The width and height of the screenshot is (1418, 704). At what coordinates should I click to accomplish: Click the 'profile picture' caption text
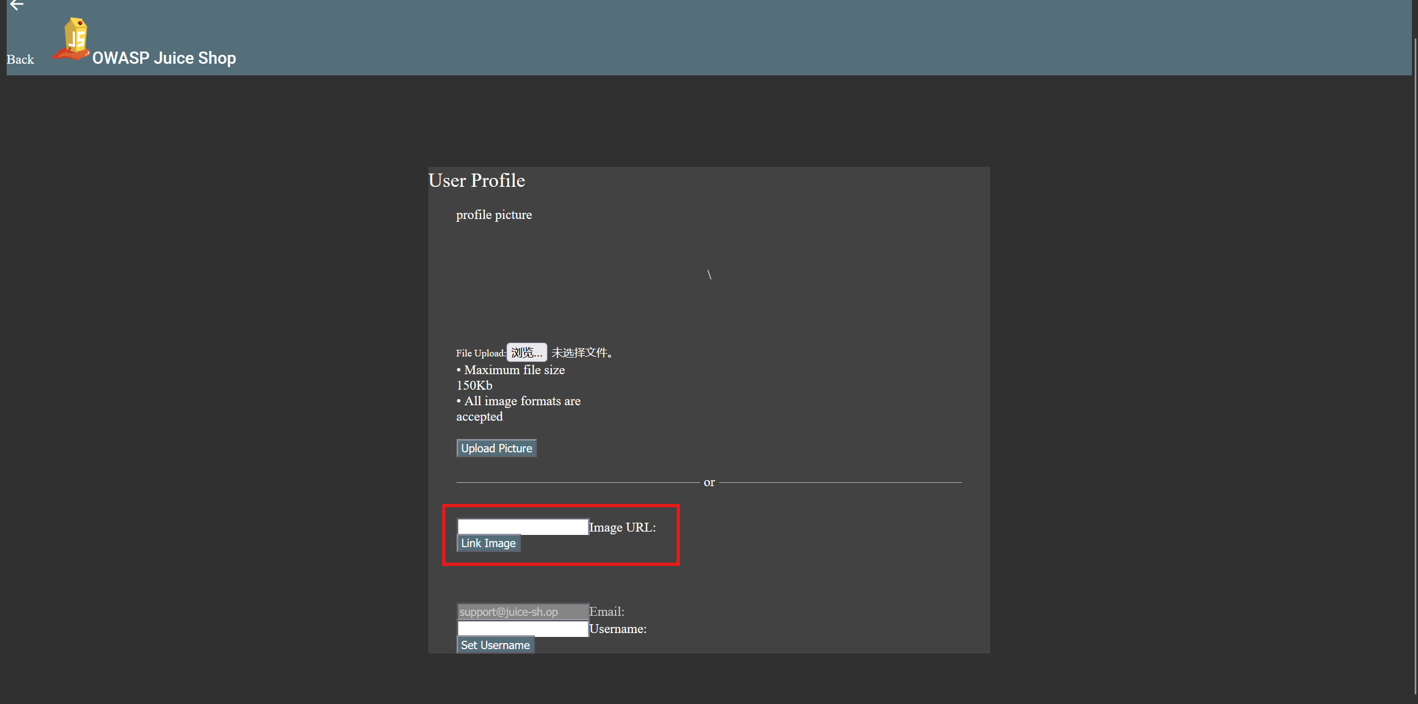click(x=494, y=215)
